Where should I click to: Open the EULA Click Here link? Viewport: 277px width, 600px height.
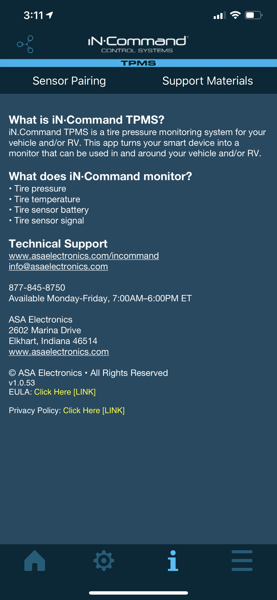[x=65, y=392]
